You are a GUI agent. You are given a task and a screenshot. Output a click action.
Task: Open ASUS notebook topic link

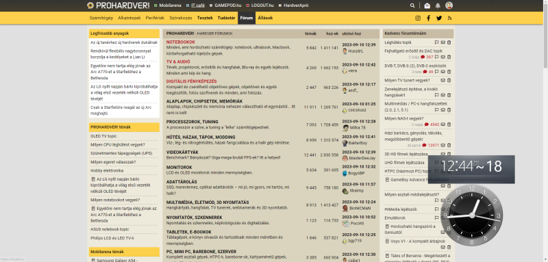(110, 229)
